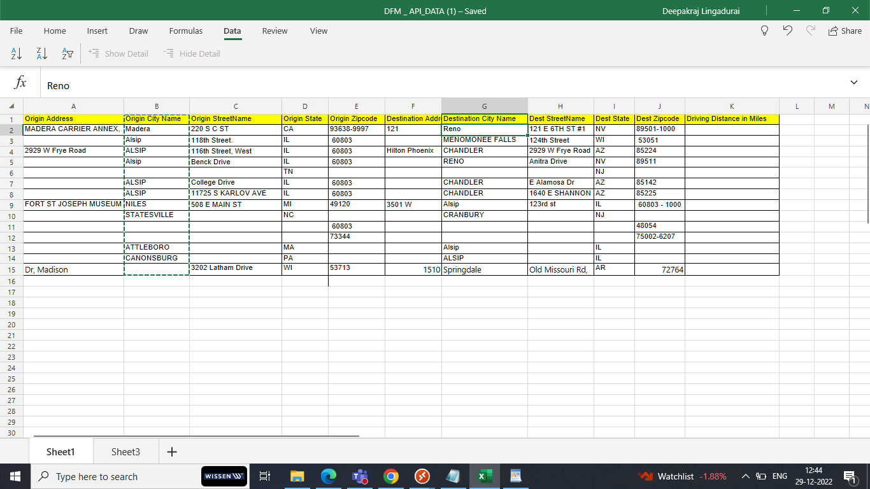Viewport: 870px width, 489px height.
Task: Open the Tell Me lightbulb icon
Action: (x=765, y=31)
